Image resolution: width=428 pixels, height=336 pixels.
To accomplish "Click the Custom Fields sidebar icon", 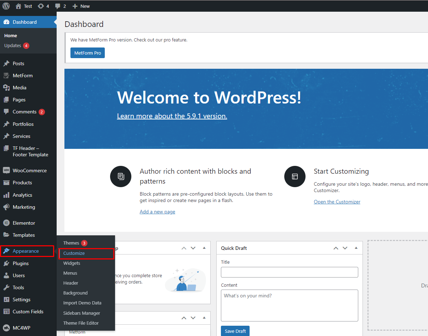I will point(6,312).
